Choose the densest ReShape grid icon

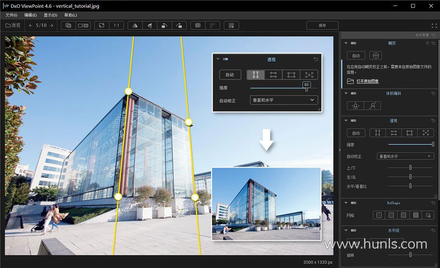(x=416, y=215)
